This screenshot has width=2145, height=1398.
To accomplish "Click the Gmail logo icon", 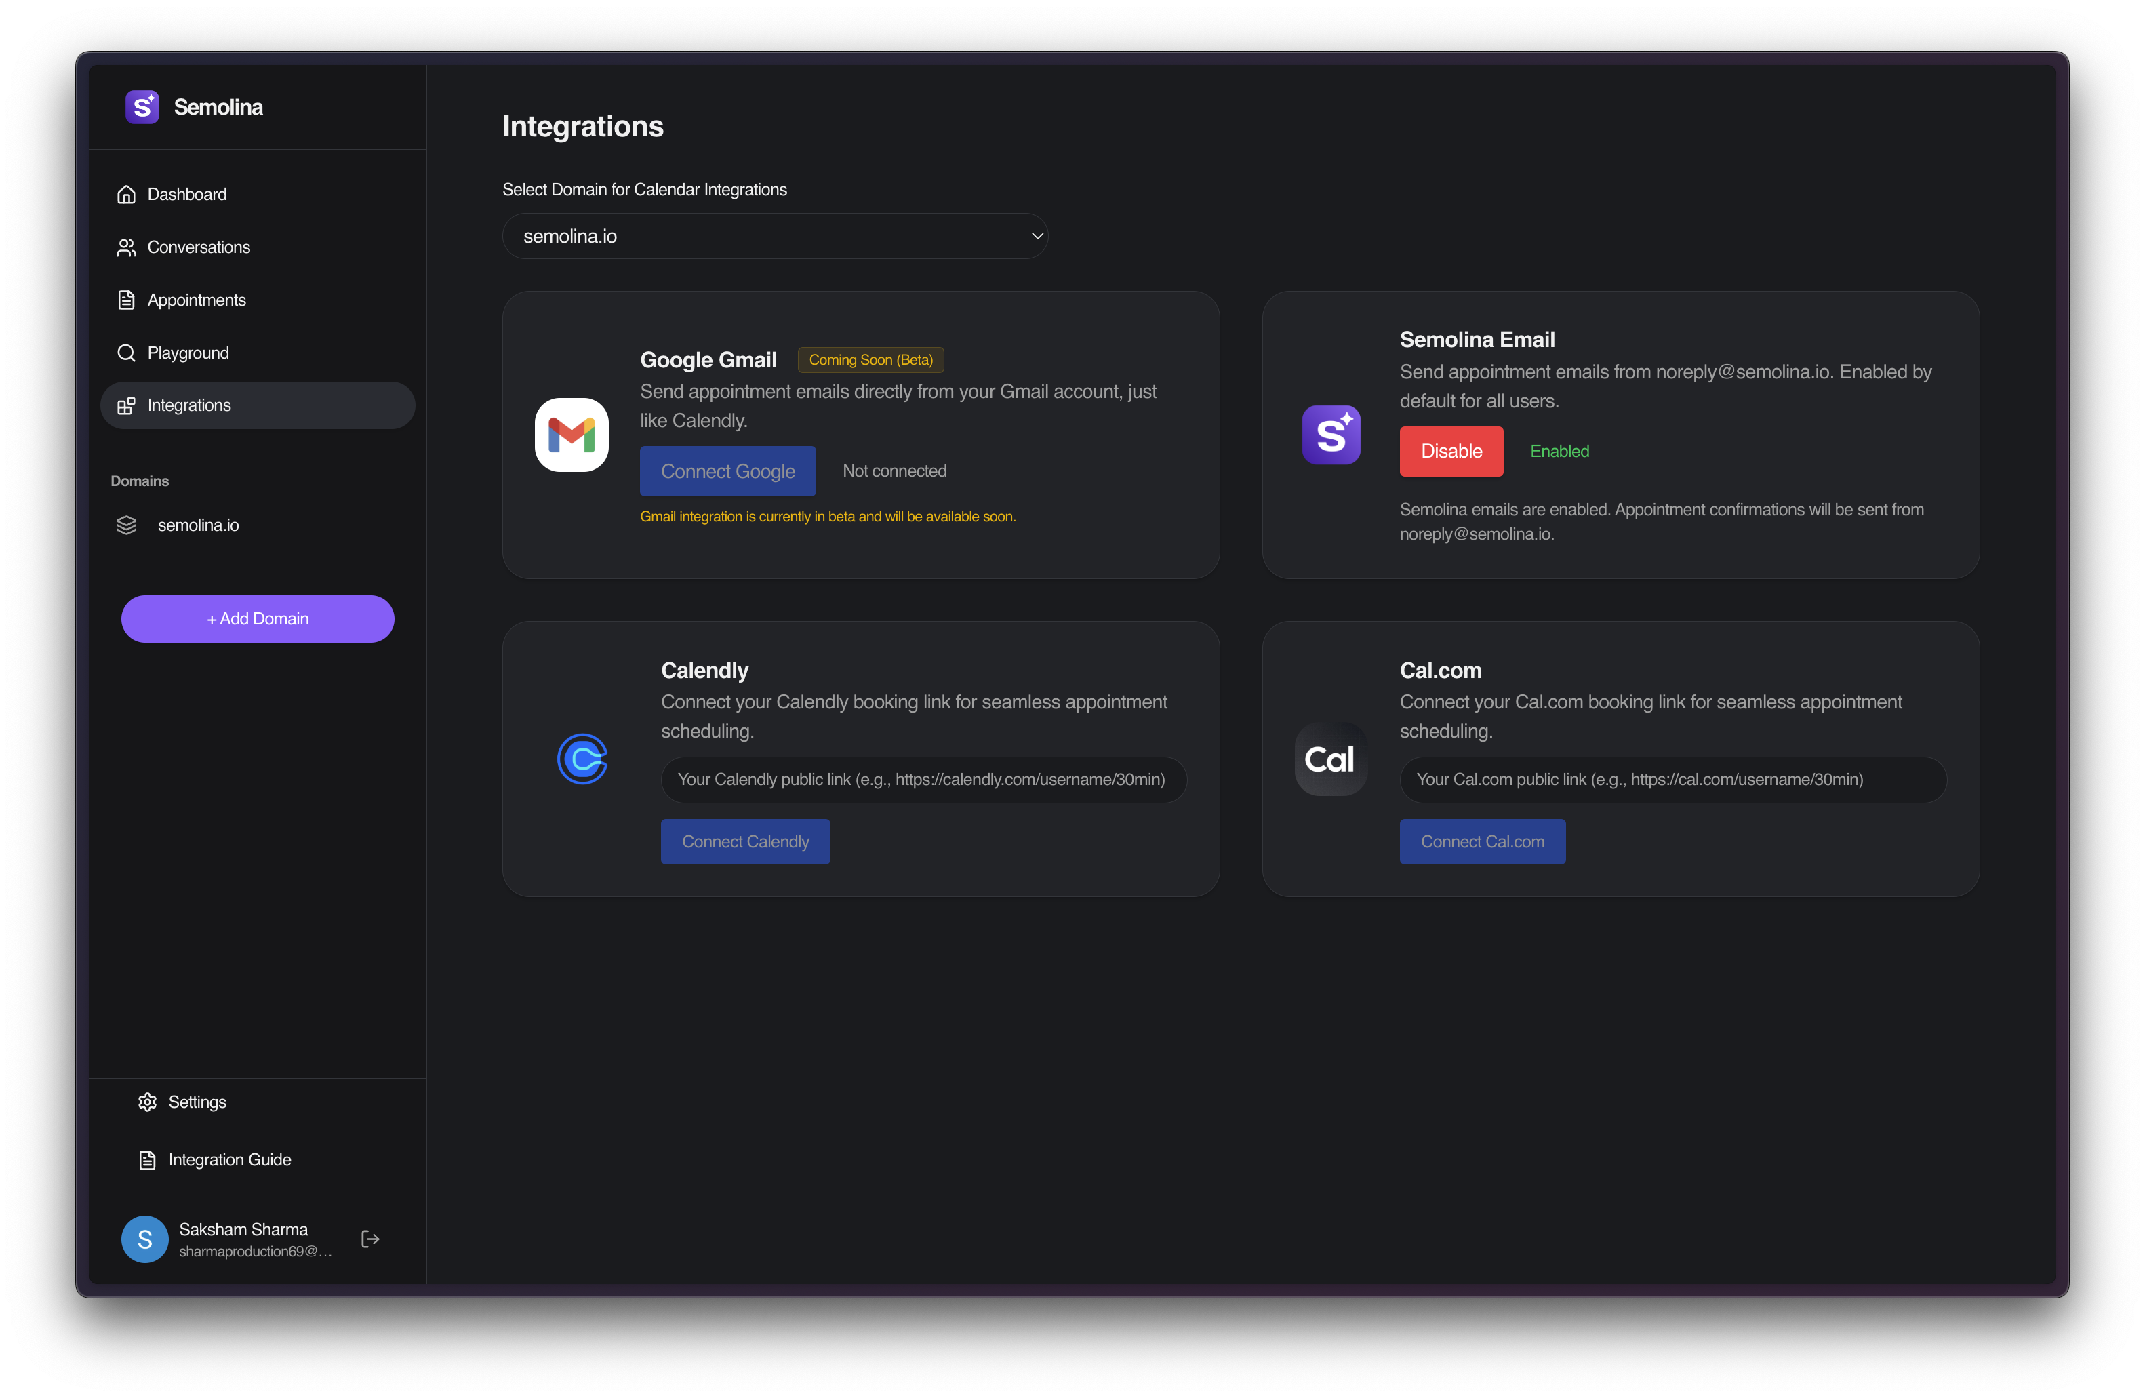I will [x=572, y=435].
